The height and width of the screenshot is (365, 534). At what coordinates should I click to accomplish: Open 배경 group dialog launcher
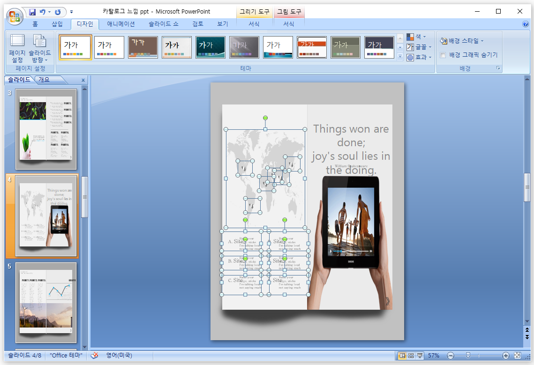click(498, 68)
